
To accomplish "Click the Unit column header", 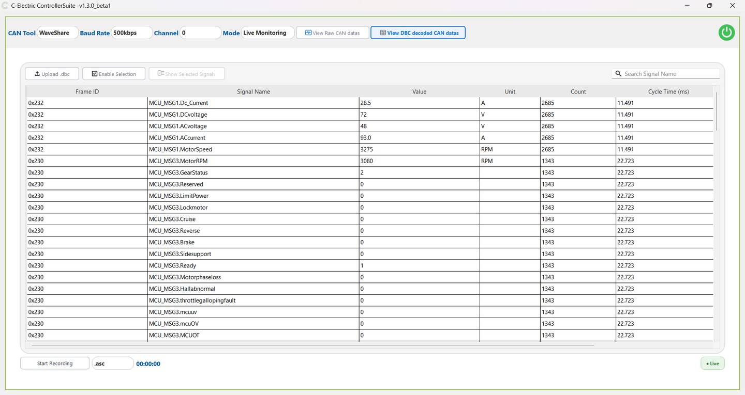I will 510,91.
